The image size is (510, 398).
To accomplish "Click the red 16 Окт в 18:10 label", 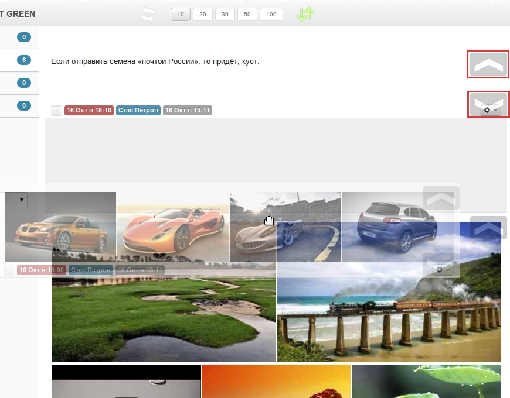I will pyautogui.click(x=89, y=110).
